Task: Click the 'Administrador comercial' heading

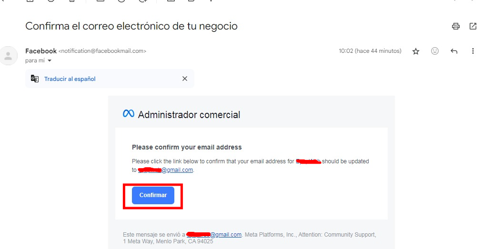Action: pyautogui.click(x=189, y=115)
